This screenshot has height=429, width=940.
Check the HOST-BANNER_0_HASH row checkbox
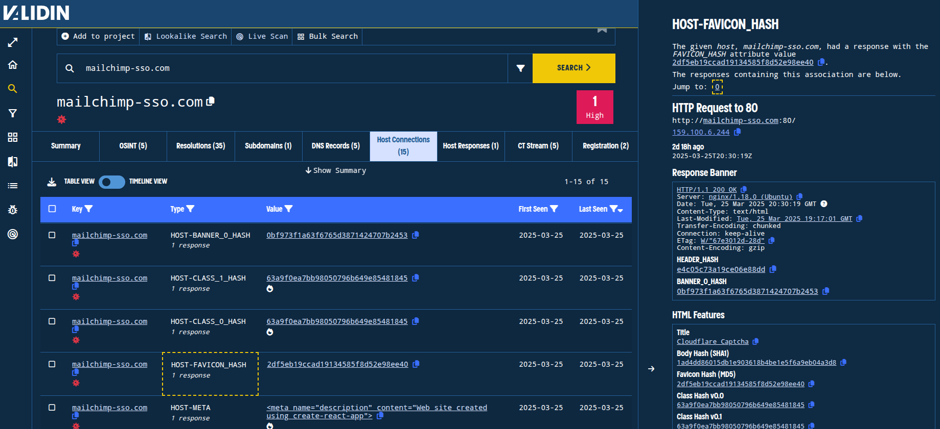(x=52, y=235)
